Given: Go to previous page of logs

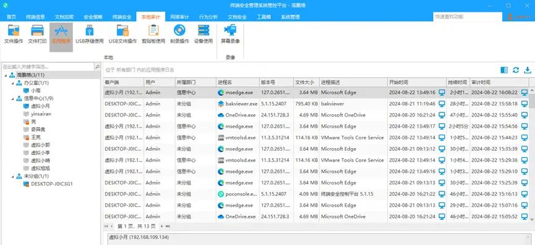Looking at the screenshot, I should [x=111, y=226].
